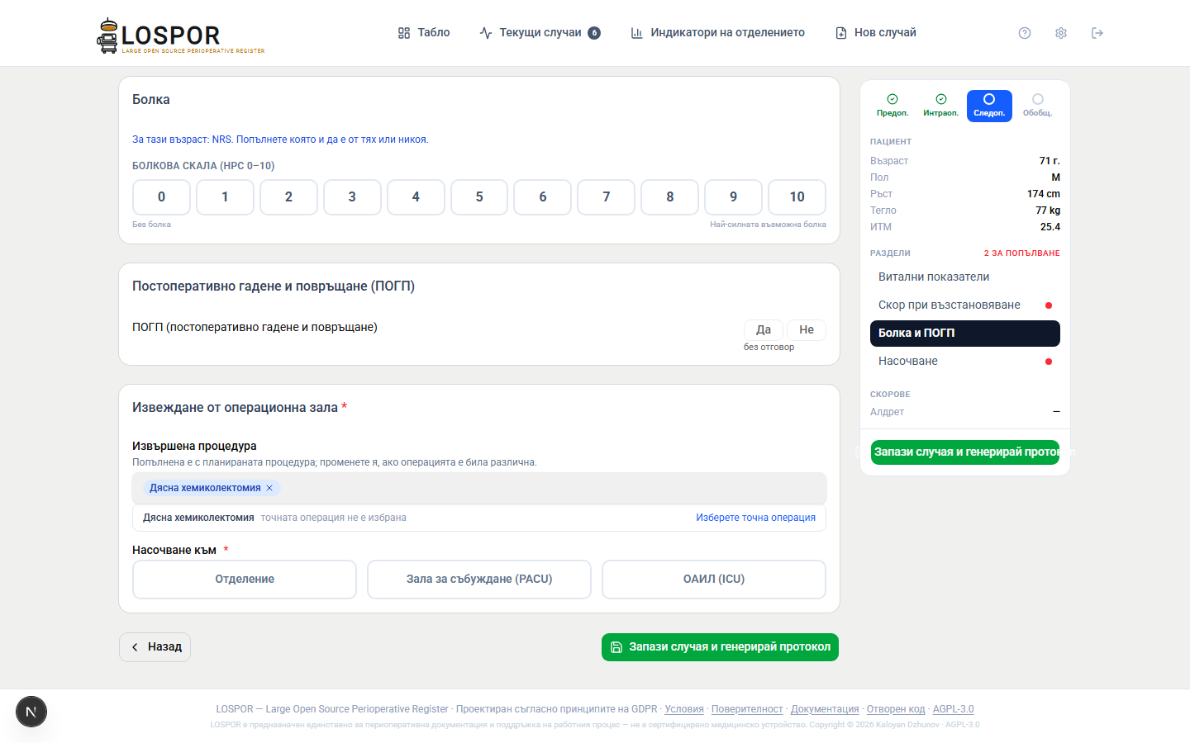Click the Next.js dev tools badge
The height and width of the screenshot is (743, 1190).
(x=31, y=712)
